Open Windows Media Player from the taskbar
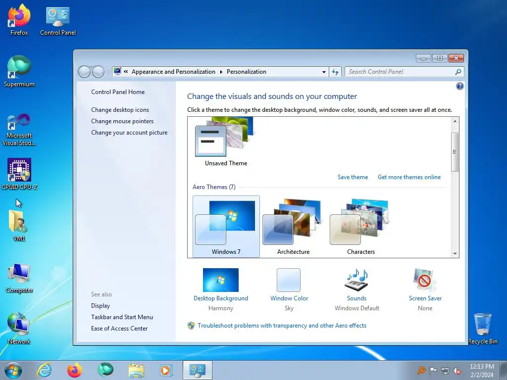The width and height of the screenshot is (507, 380). tap(166, 370)
